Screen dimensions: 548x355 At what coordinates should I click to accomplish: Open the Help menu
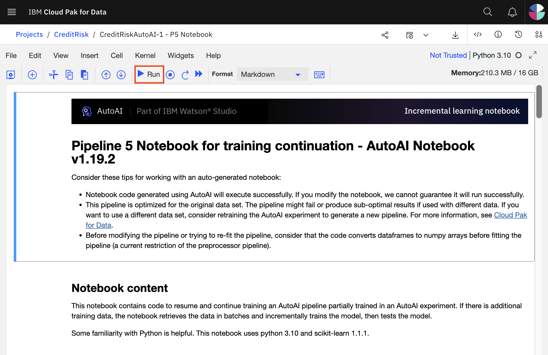(213, 55)
